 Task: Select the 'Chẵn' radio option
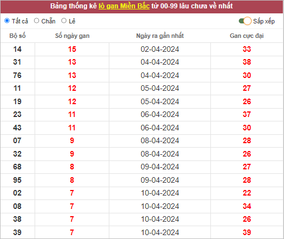coord(36,21)
